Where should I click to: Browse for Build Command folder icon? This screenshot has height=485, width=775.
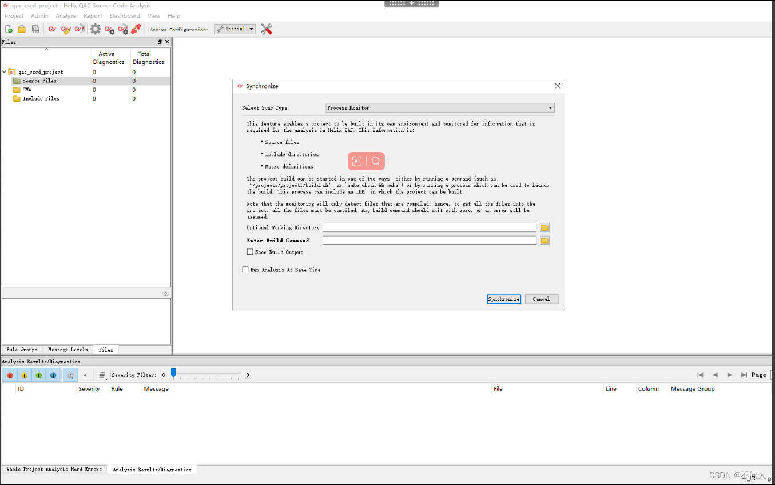(545, 241)
